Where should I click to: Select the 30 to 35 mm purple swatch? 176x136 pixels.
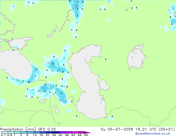[62, 132]
